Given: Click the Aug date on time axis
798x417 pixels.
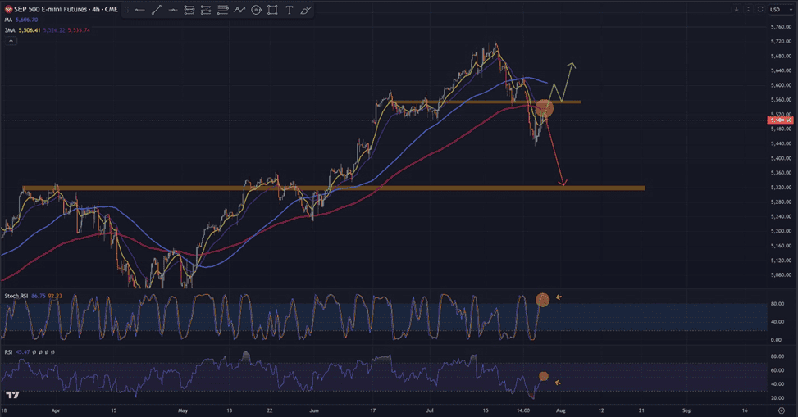Looking at the screenshot, I should tap(561, 410).
